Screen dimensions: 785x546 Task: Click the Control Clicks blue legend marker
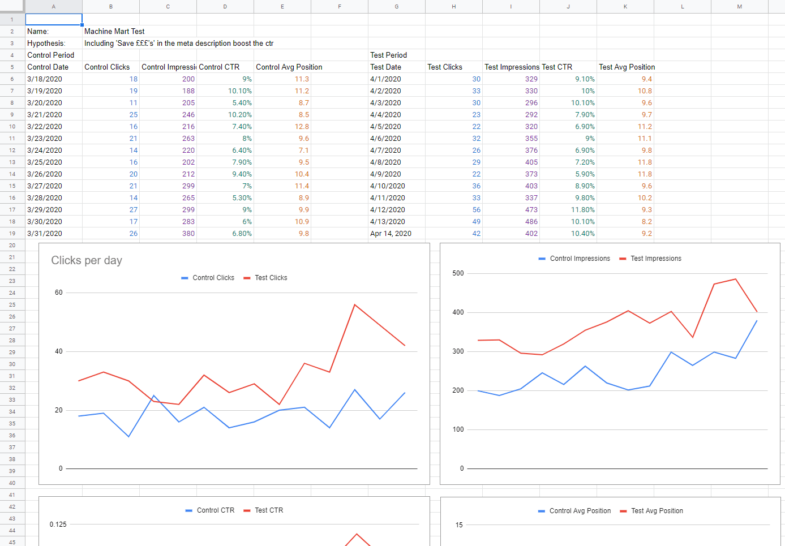185,278
